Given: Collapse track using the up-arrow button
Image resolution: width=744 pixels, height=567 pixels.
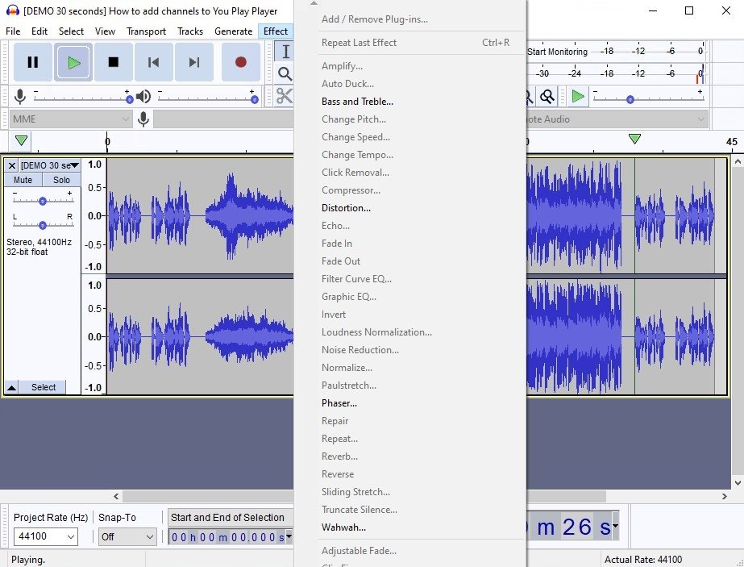Looking at the screenshot, I should (12, 387).
